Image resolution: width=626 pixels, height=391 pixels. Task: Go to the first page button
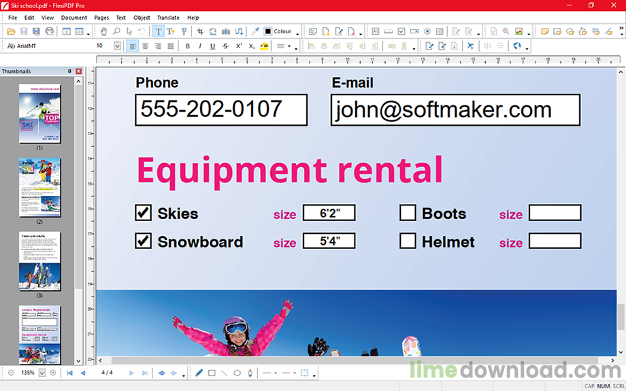pyautogui.click(x=70, y=373)
